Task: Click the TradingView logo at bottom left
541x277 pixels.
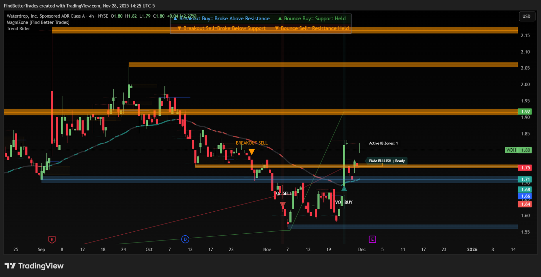Action: pyautogui.click(x=34, y=266)
